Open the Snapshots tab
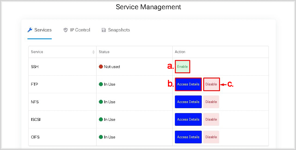 point(116,30)
